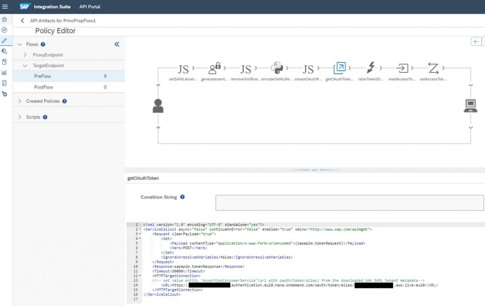The width and height of the screenshot is (485, 306).
Task: Click into the Condition String field
Action: (x=350, y=203)
